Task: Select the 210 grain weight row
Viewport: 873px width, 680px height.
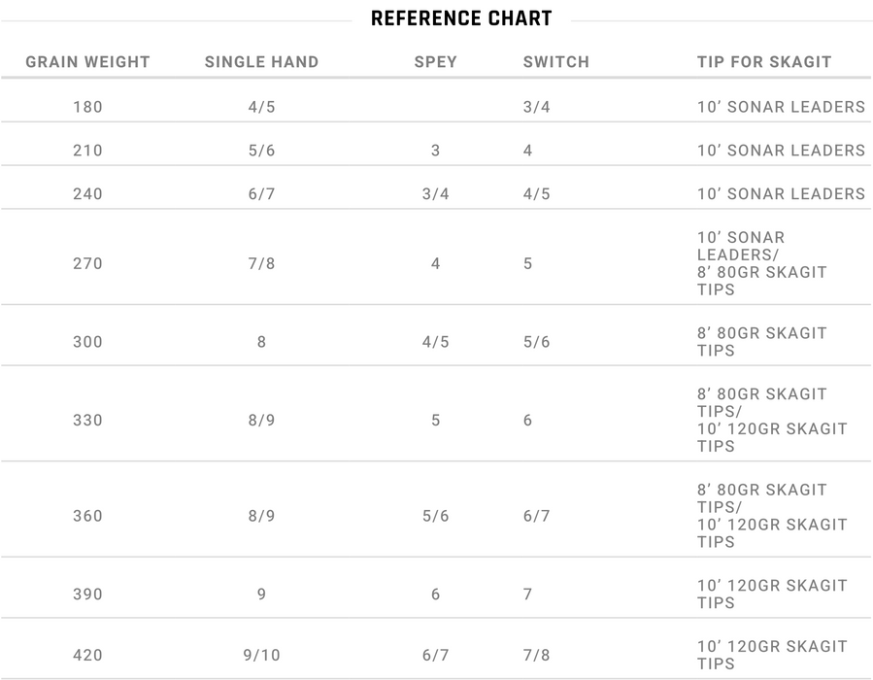Action: (437, 150)
